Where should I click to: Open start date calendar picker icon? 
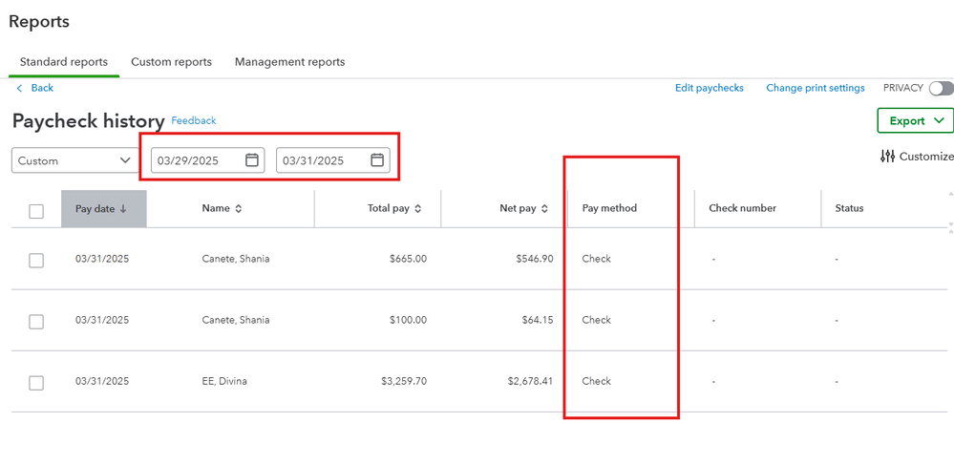[252, 160]
